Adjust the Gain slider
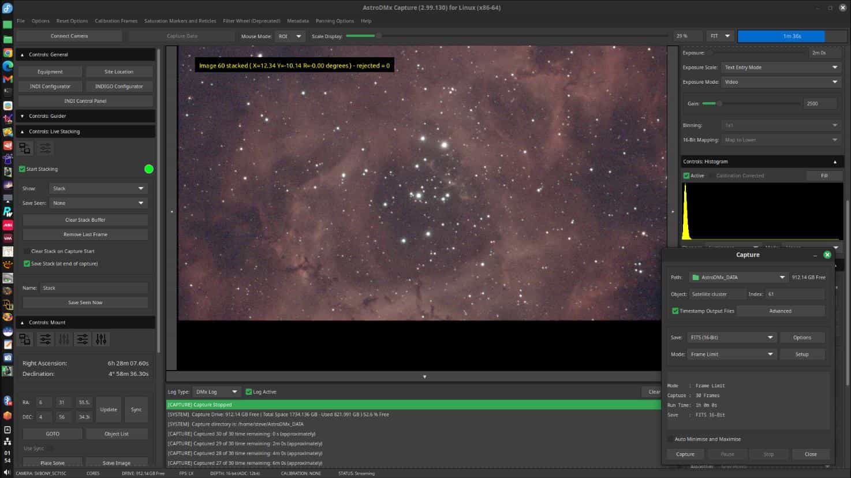851x478 pixels. pyautogui.click(x=719, y=104)
